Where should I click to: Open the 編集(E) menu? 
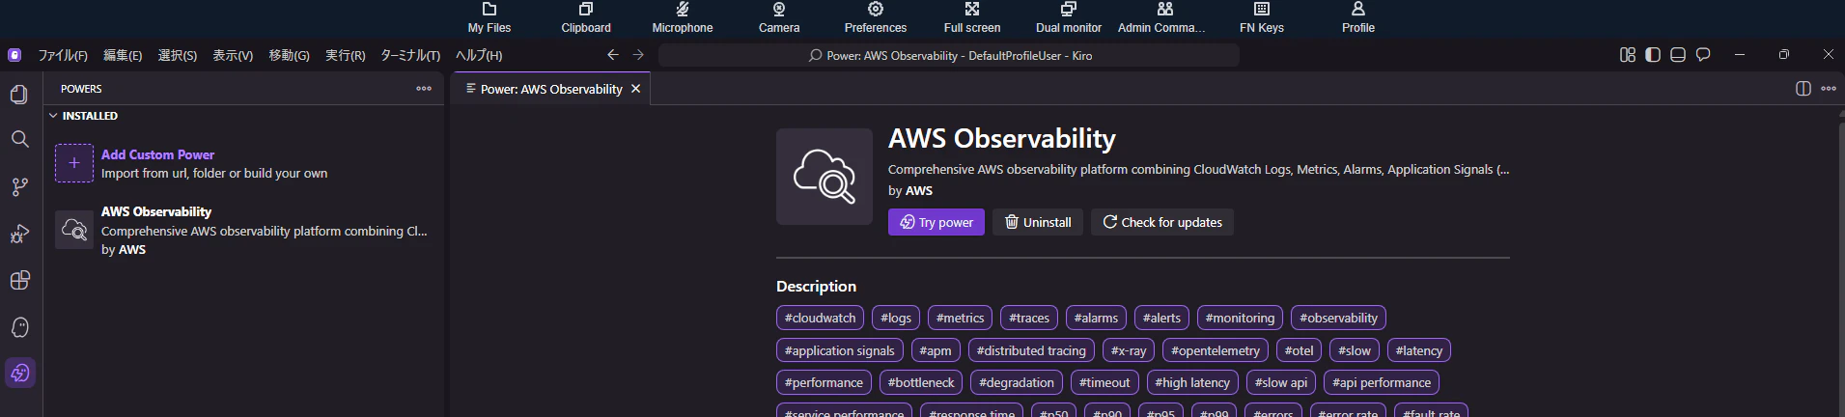coord(123,55)
